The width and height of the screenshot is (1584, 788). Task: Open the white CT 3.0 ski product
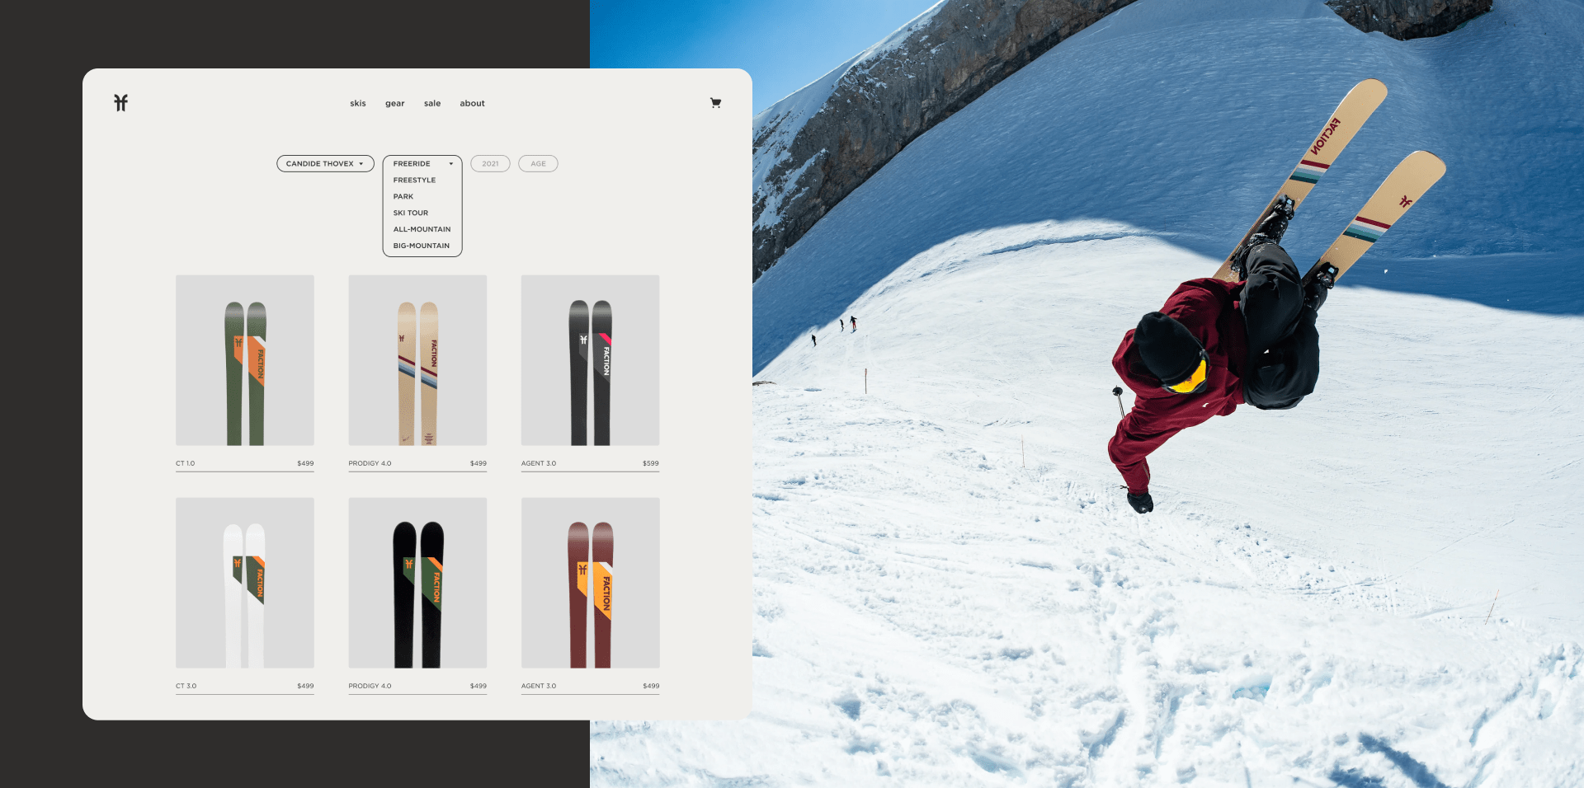[x=245, y=583]
